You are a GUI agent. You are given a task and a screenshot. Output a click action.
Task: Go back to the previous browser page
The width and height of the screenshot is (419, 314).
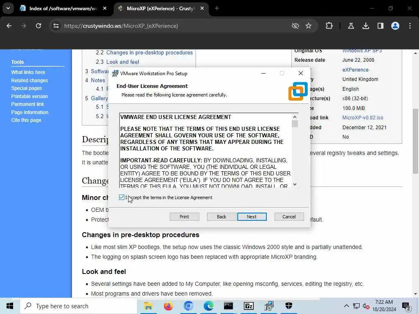(9, 26)
